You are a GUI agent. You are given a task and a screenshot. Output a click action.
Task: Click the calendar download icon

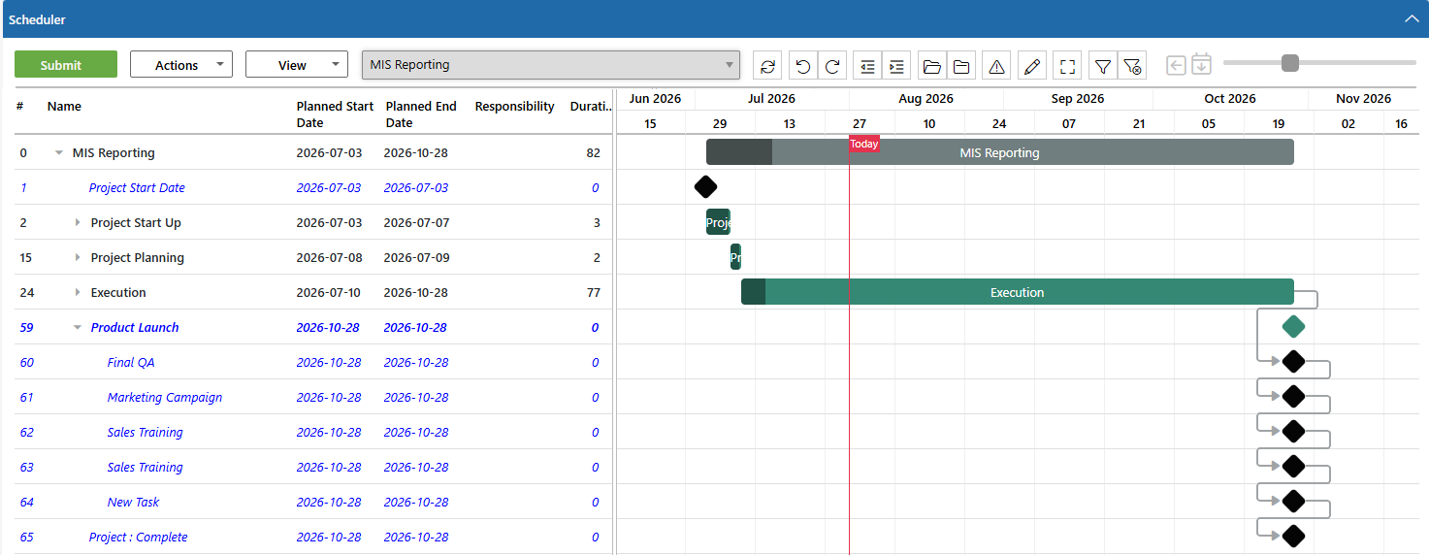[x=1201, y=64]
